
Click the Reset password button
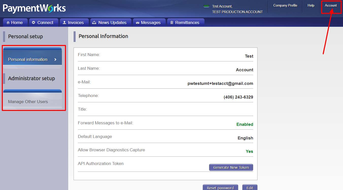point(220,187)
